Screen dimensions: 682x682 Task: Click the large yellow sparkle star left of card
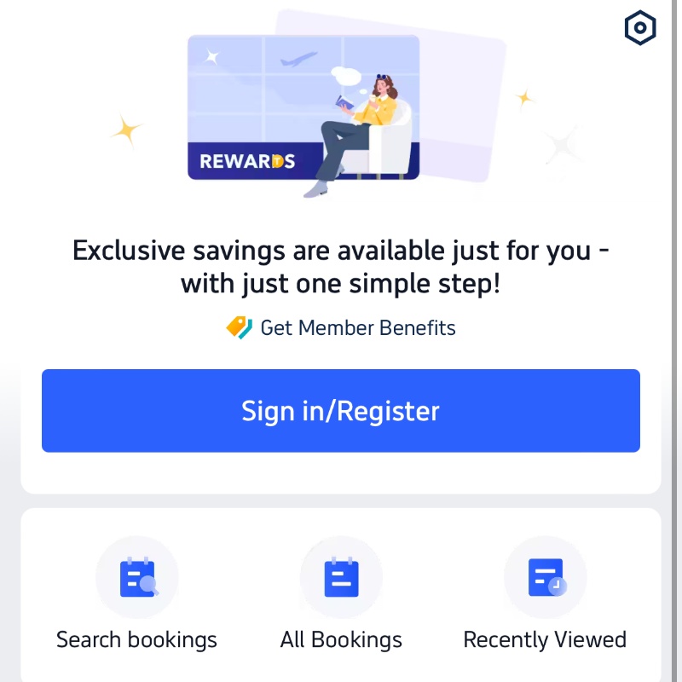126,130
